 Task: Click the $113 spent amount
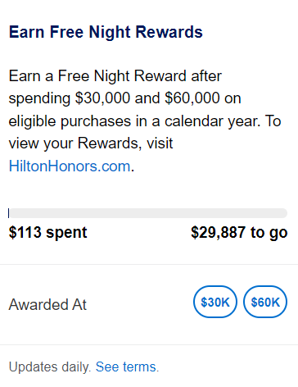47,233
